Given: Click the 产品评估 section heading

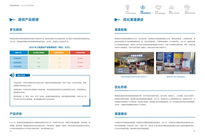Looking at the screenshot, I should pyautogui.click(x=16, y=114).
